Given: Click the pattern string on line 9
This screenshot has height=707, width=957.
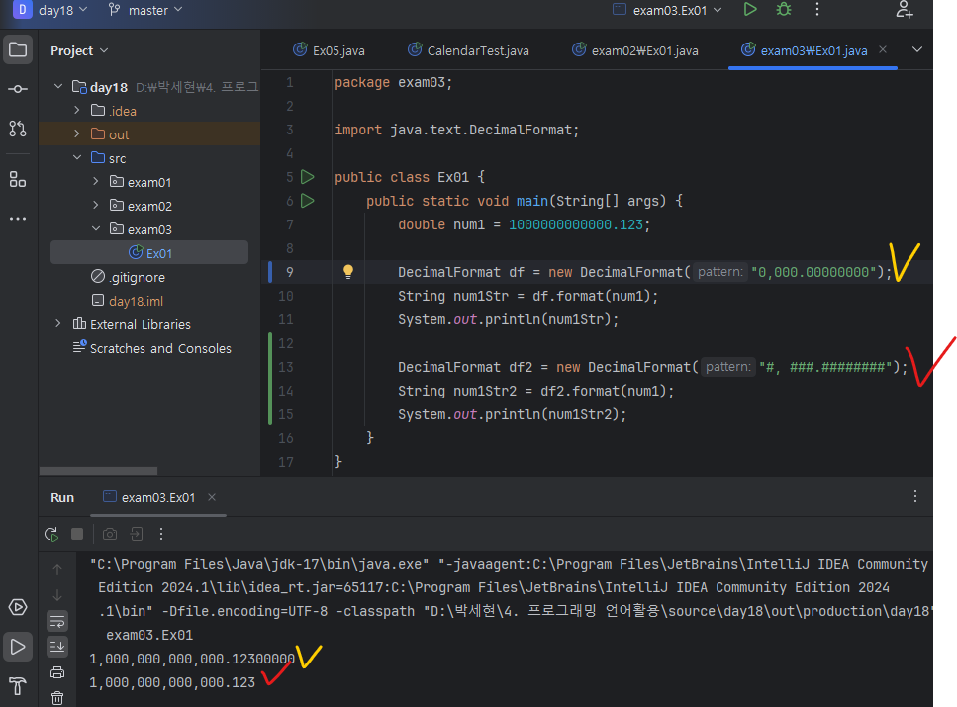Looking at the screenshot, I should (813, 272).
